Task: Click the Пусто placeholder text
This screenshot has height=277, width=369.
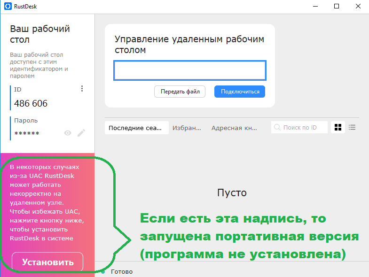Action: [232, 192]
